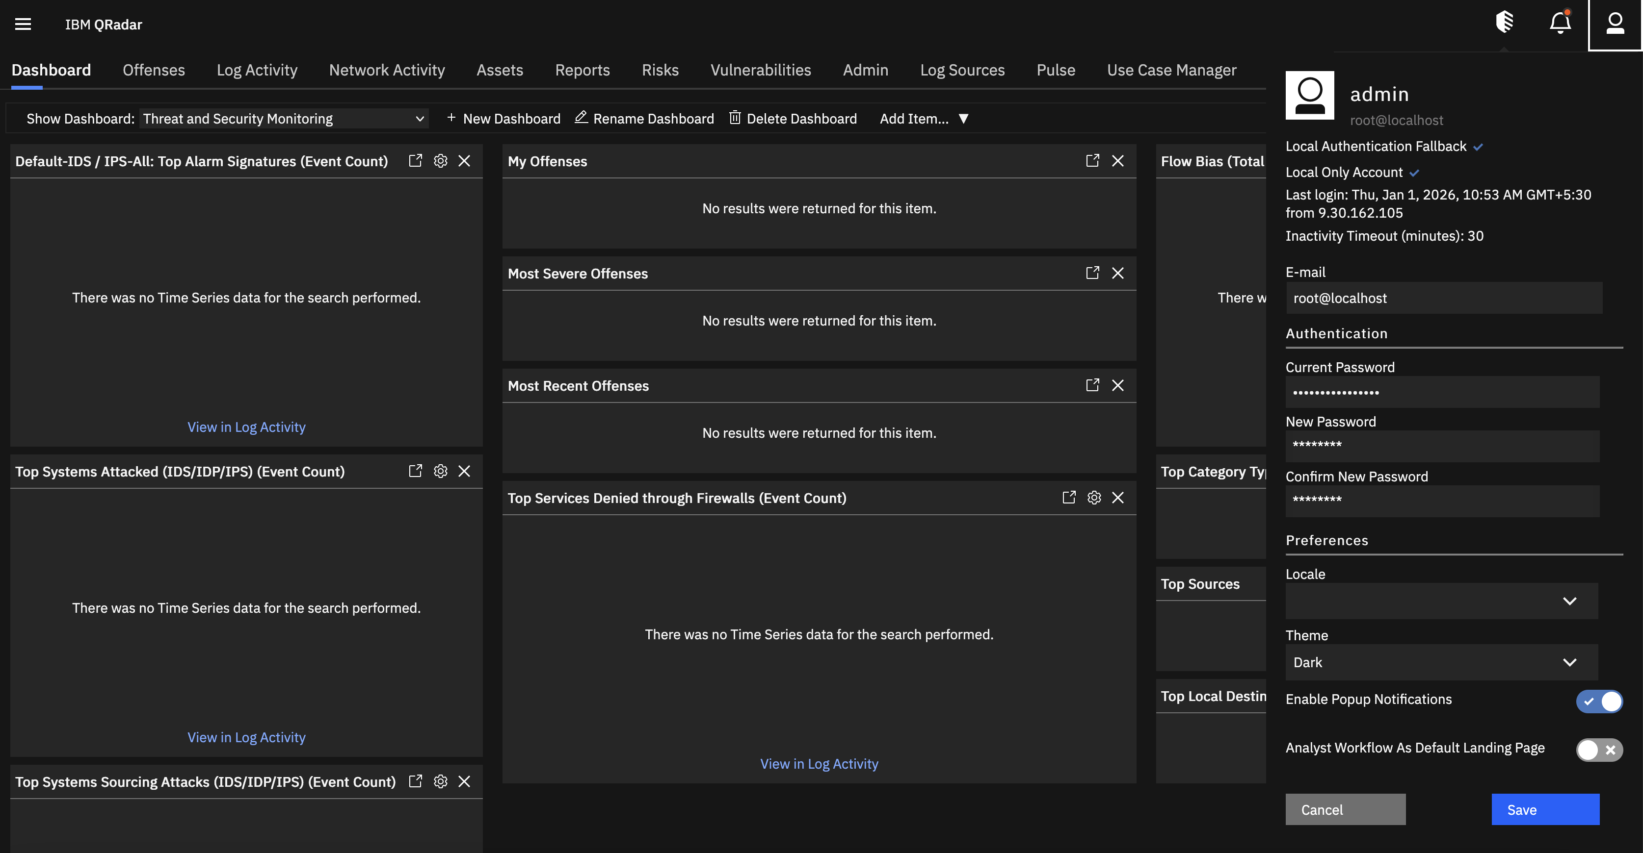
Task: Disable the Enable Popup Notifications toggle
Action: [x=1599, y=702]
